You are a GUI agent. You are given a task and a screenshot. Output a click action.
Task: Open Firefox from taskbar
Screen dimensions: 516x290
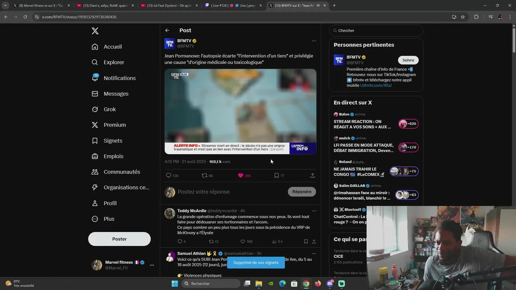318,284
